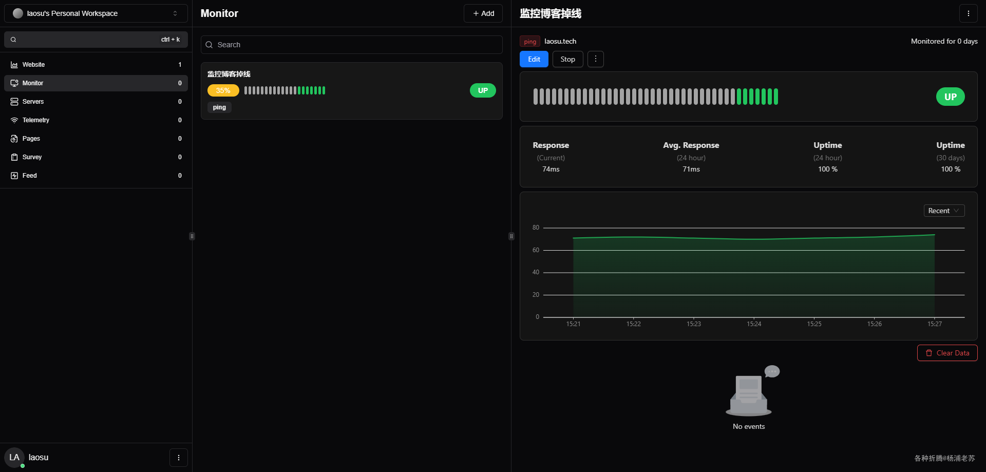Open the Website section in sidebar
This screenshot has width=986, height=472.
click(x=96, y=65)
